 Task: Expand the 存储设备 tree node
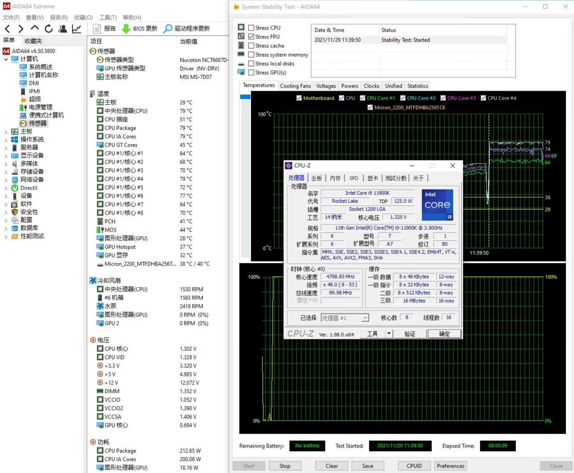click(x=6, y=172)
